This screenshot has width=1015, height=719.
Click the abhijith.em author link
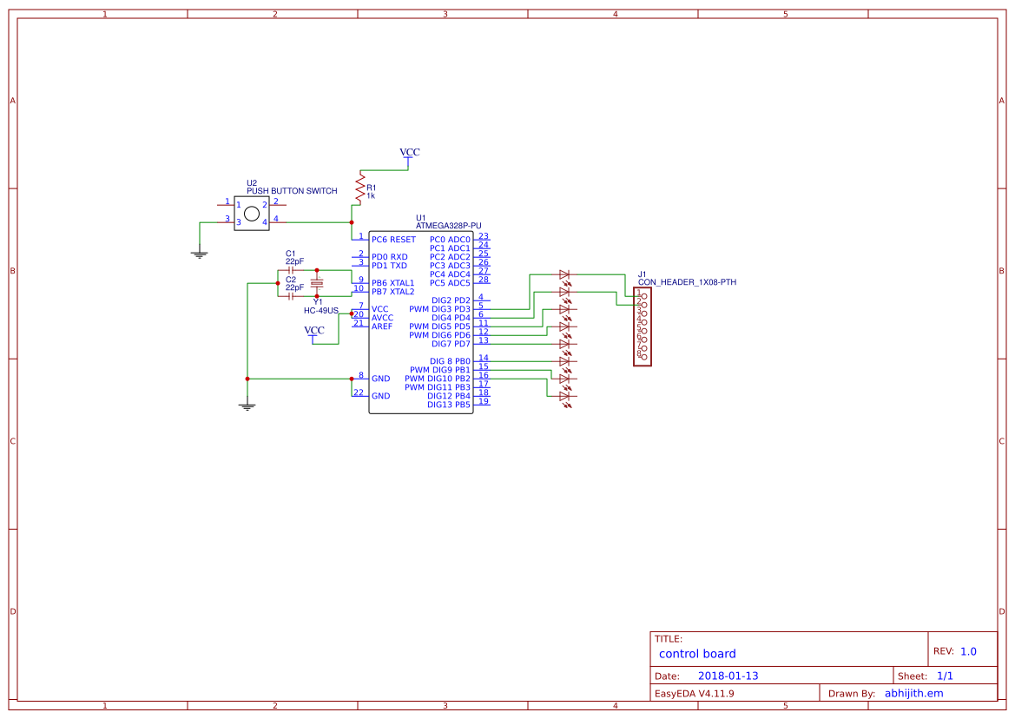coord(914,693)
